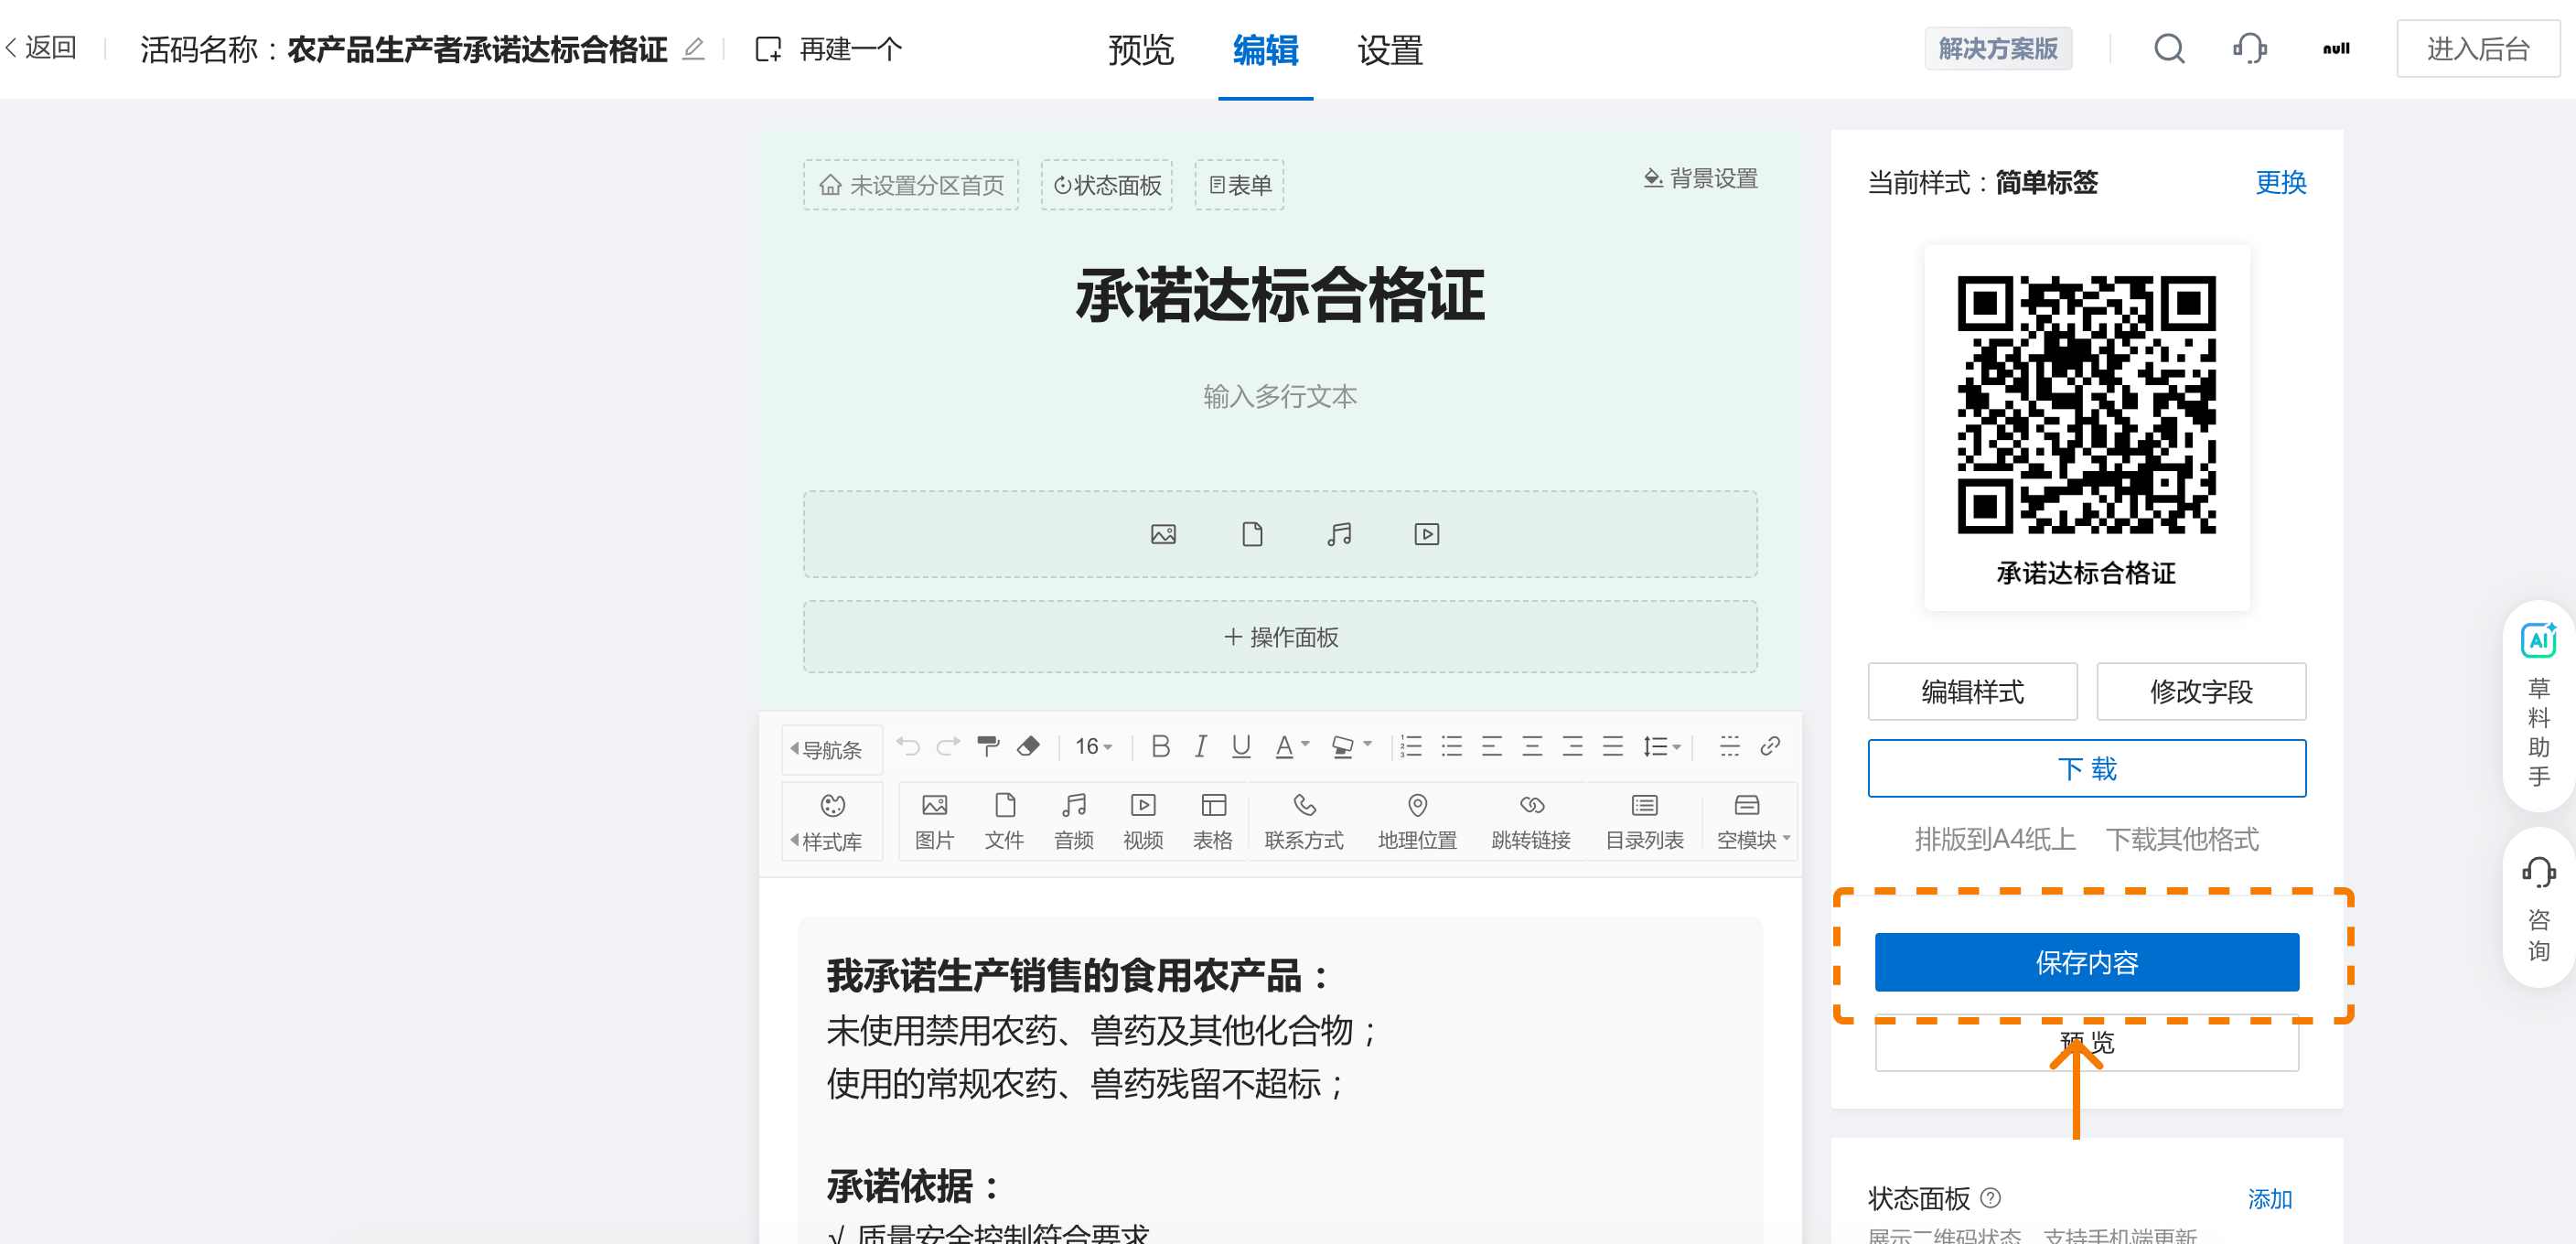
Task: Switch to the 预览 tab
Action: click(1139, 51)
